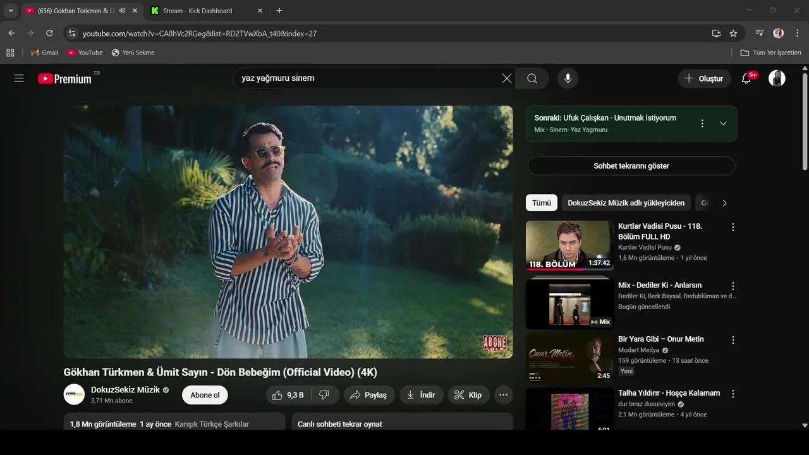This screenshot has width=809, height=455.
Task: Close the YouTube browser tab
Action: (135, 11)
